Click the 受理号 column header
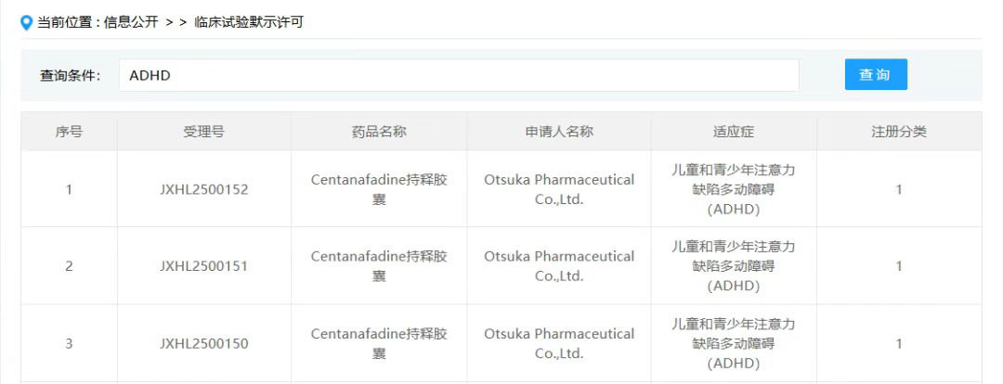 [203, 132]
